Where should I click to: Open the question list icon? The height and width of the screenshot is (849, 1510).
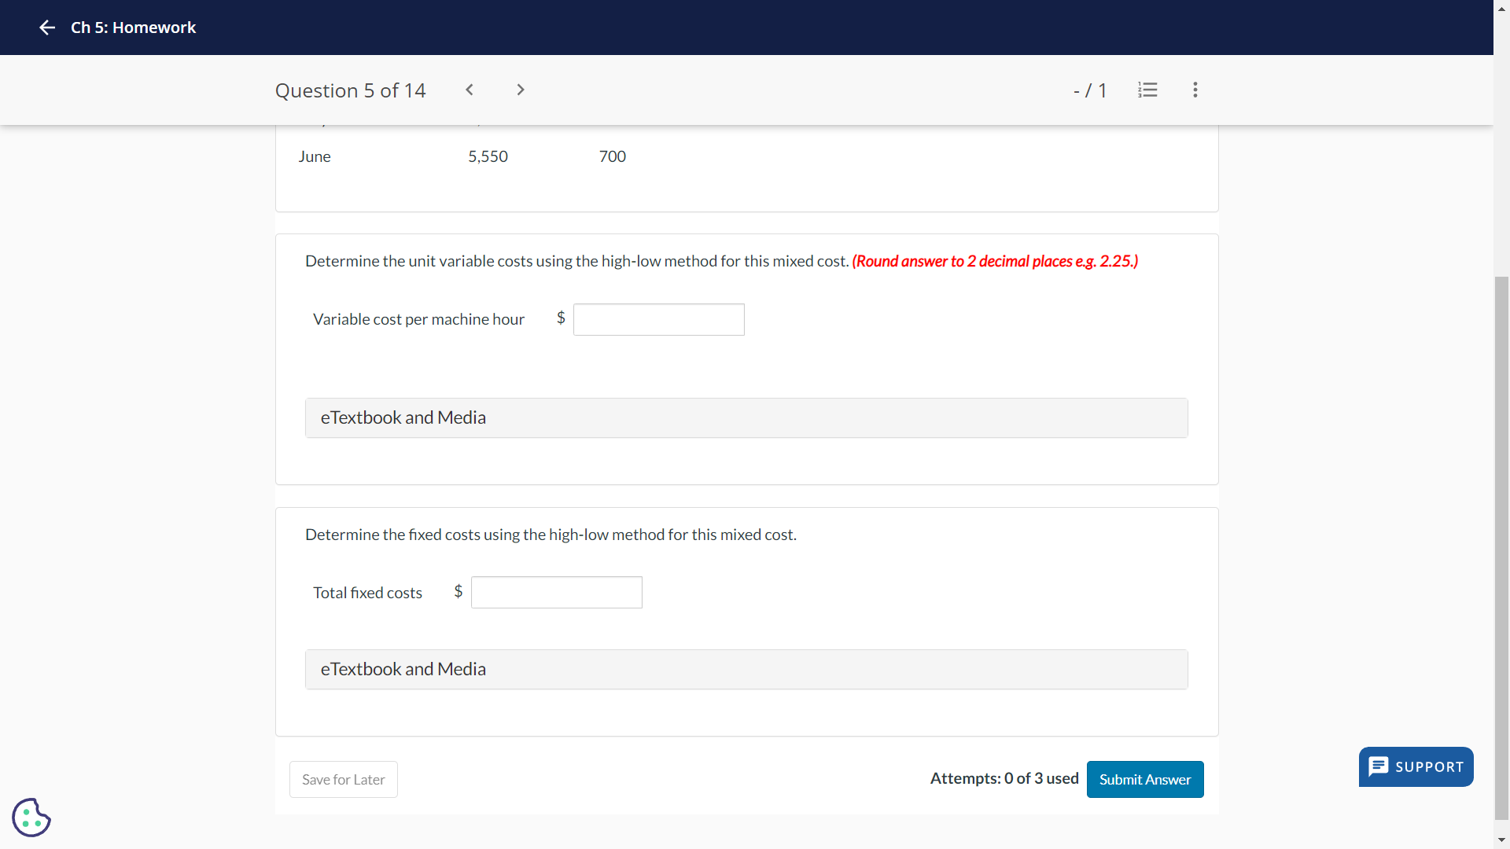click(1147, 90)
